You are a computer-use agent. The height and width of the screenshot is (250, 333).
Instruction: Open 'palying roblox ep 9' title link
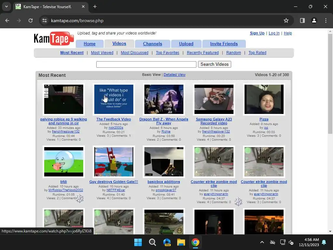(63, 121)
